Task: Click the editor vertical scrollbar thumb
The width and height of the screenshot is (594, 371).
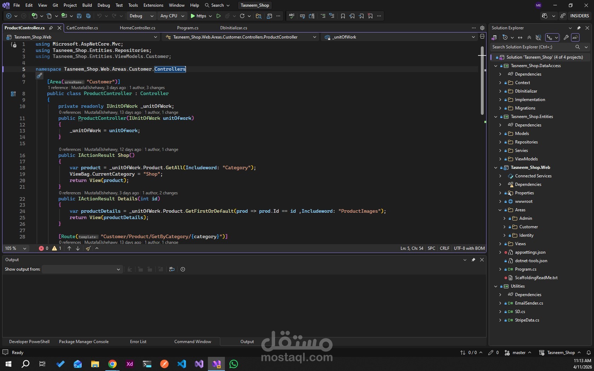Action: [x=482, y=80]
